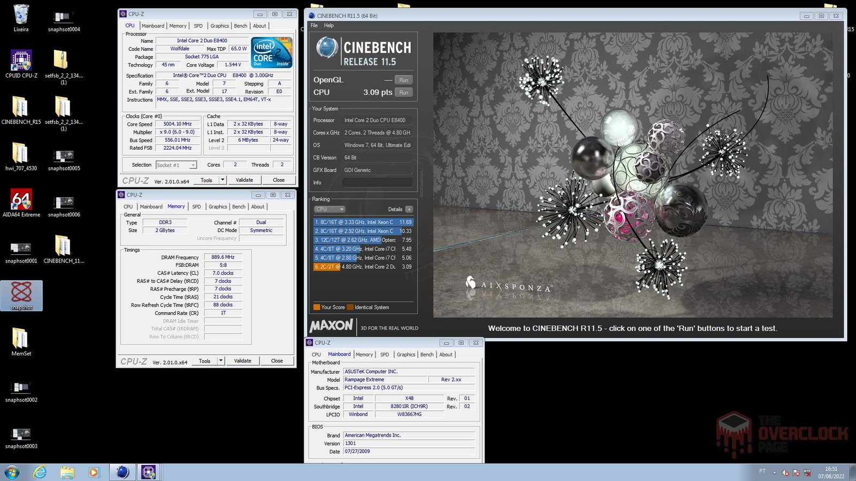Click the Windows Start button
The width and height of the screenshot is (856, 481).
12,472
